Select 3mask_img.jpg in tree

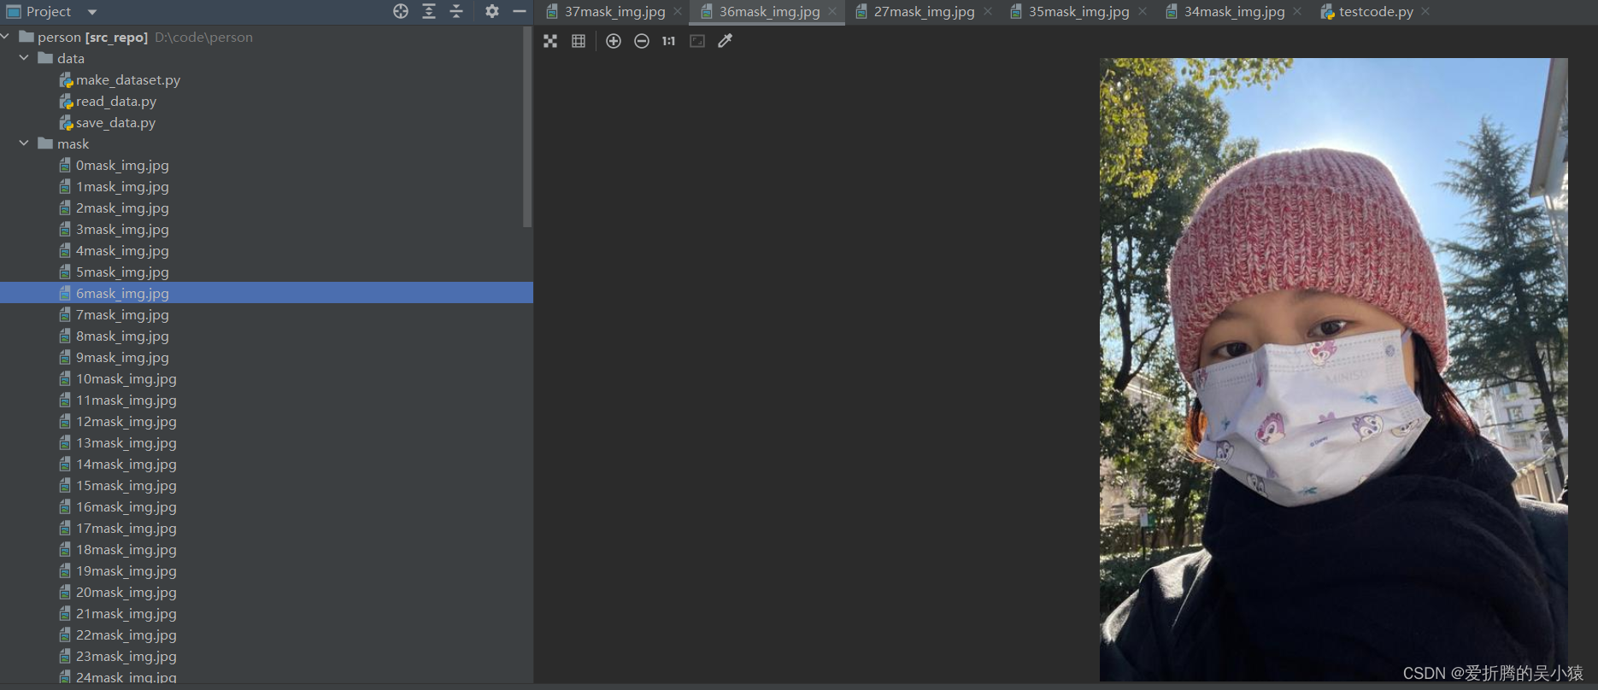[x=122, y=229]
